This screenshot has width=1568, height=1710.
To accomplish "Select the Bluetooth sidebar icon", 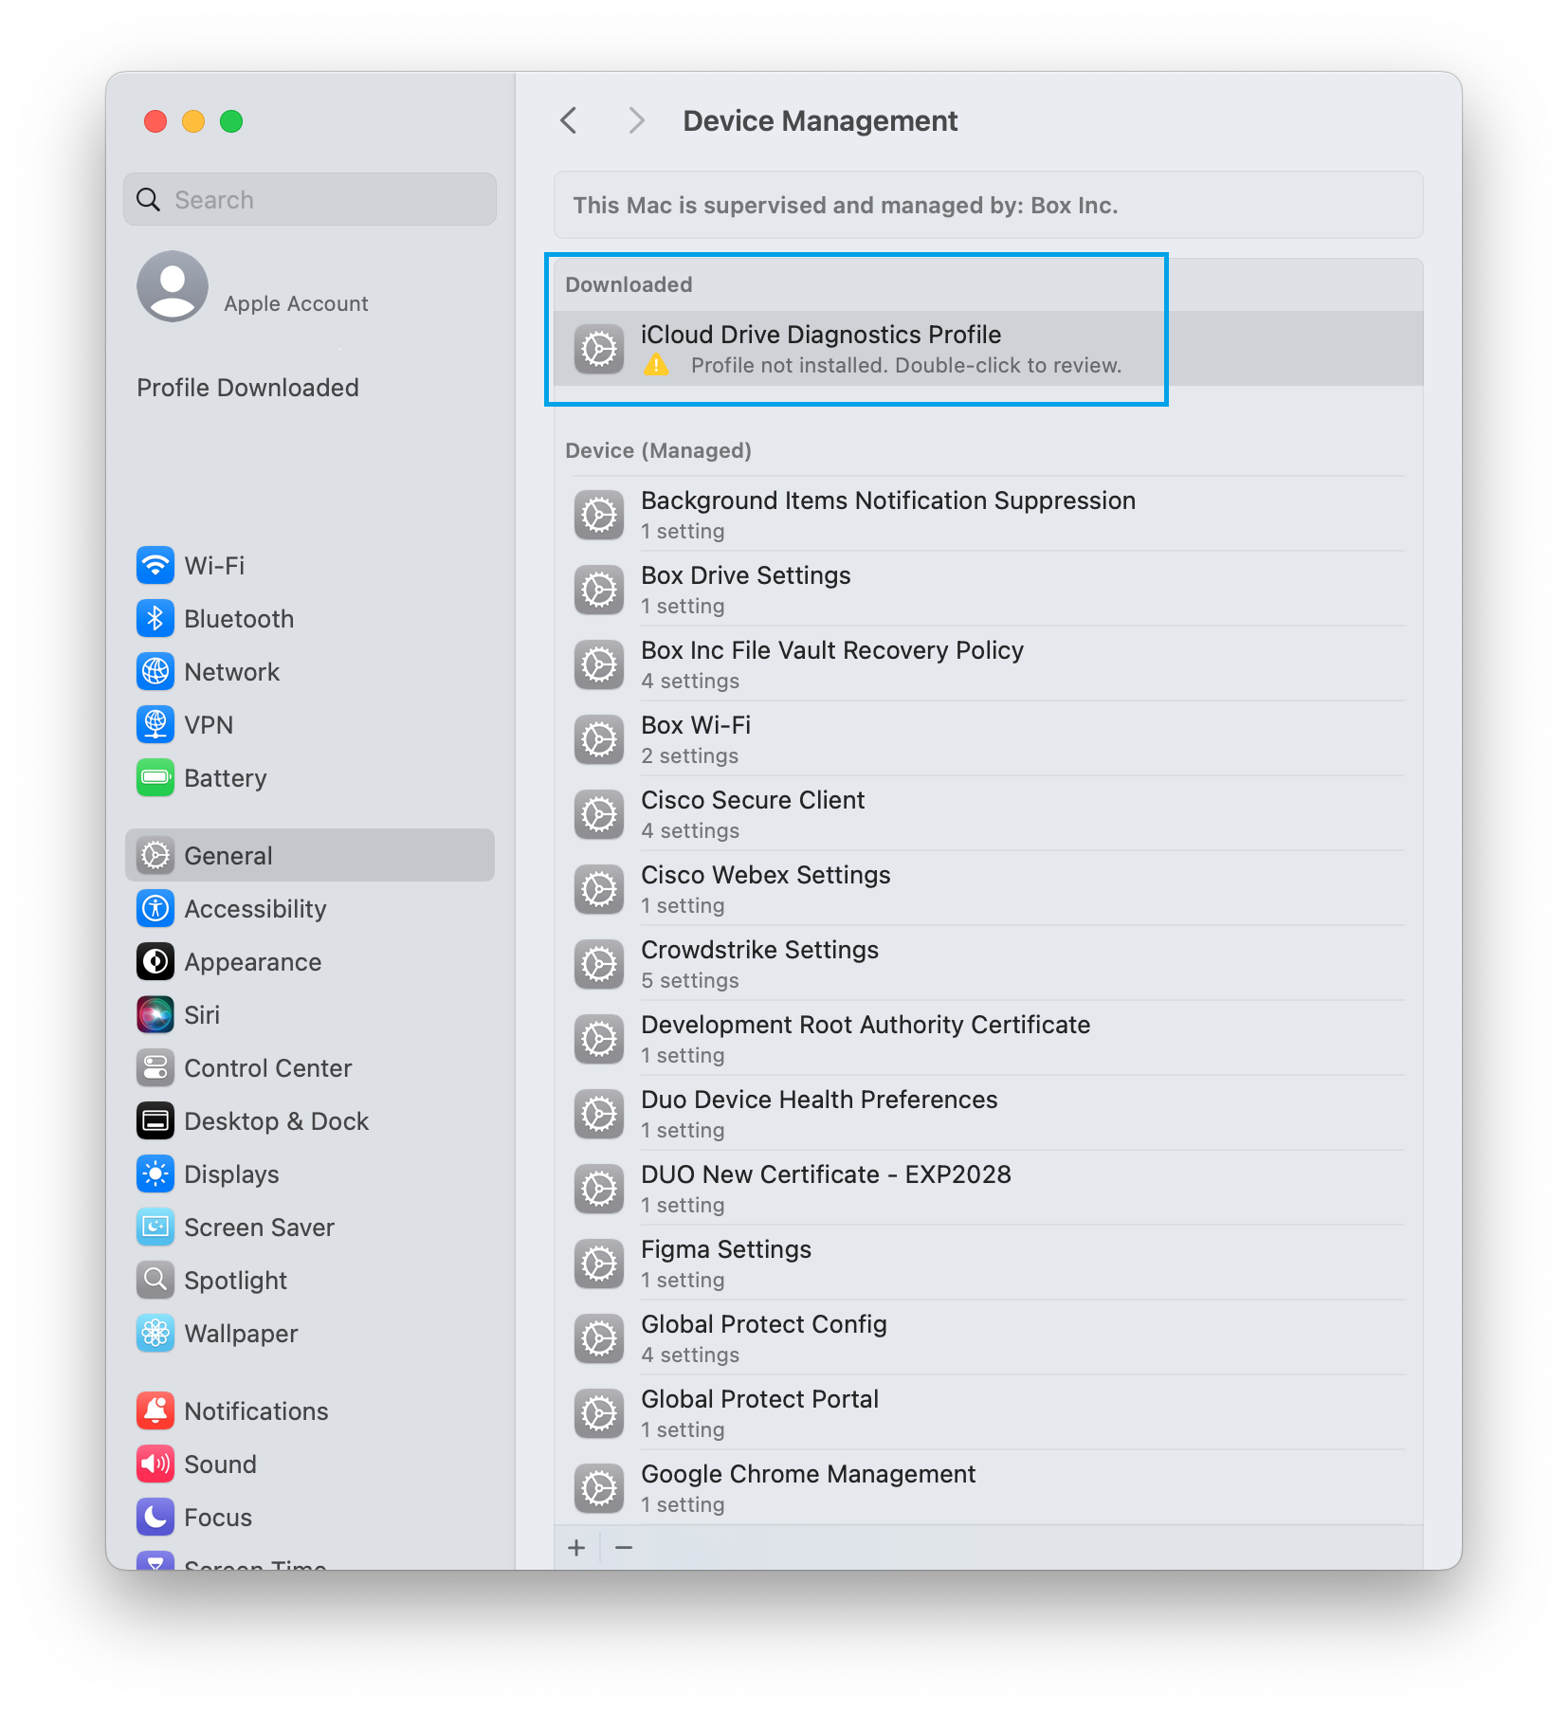I will [155, 619].
